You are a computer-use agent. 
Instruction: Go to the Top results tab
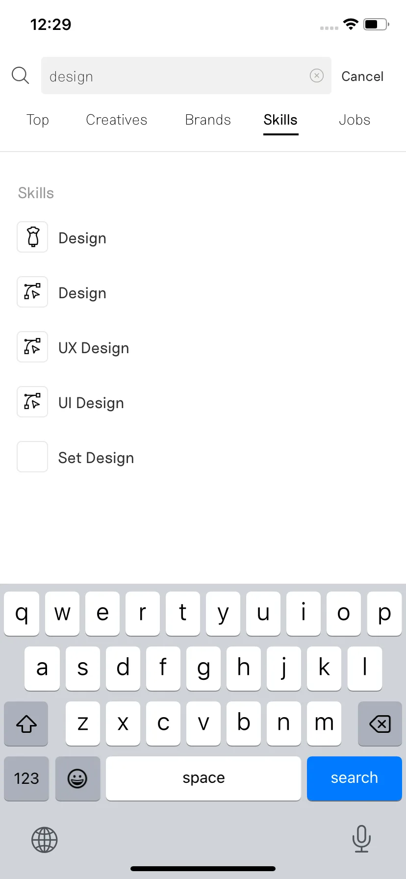coord(38,120)
